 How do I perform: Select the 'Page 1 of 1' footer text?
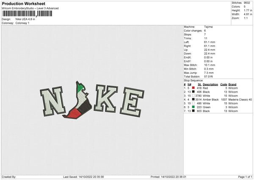[x=245, y=177]
